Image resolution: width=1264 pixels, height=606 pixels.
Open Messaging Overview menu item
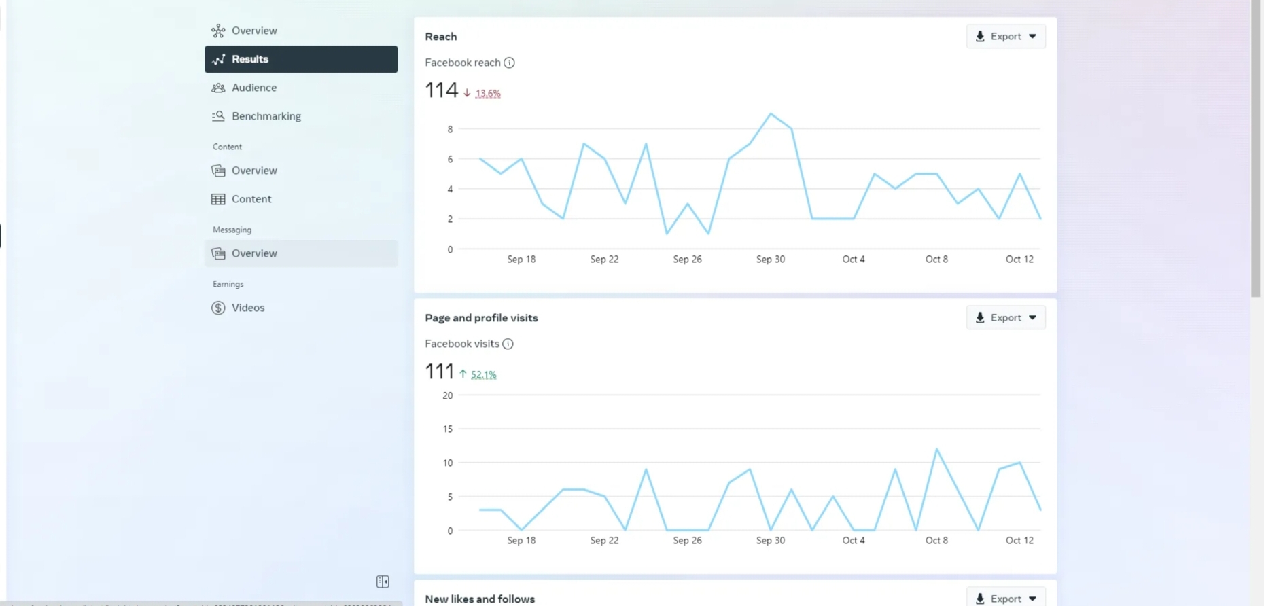[301, 253]
